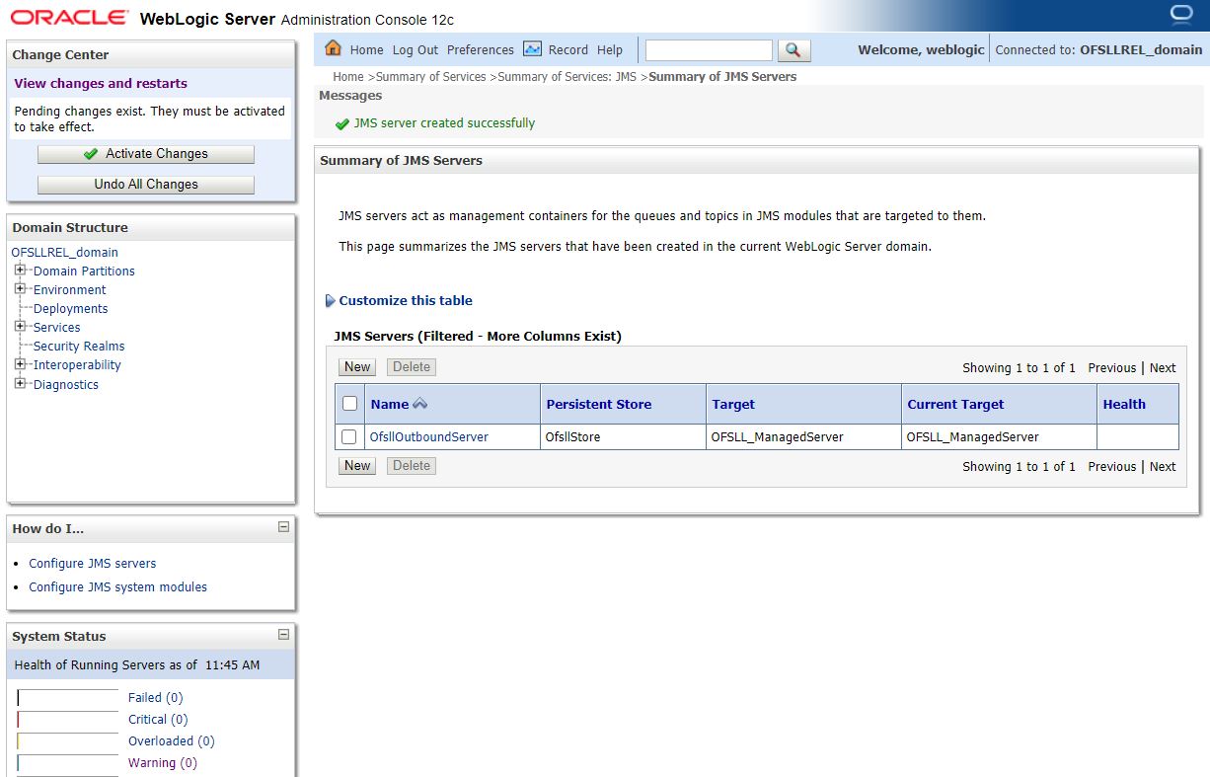Click OFSLL_ManagedServer in Target column
The image size is (1210, 777).
777,436
